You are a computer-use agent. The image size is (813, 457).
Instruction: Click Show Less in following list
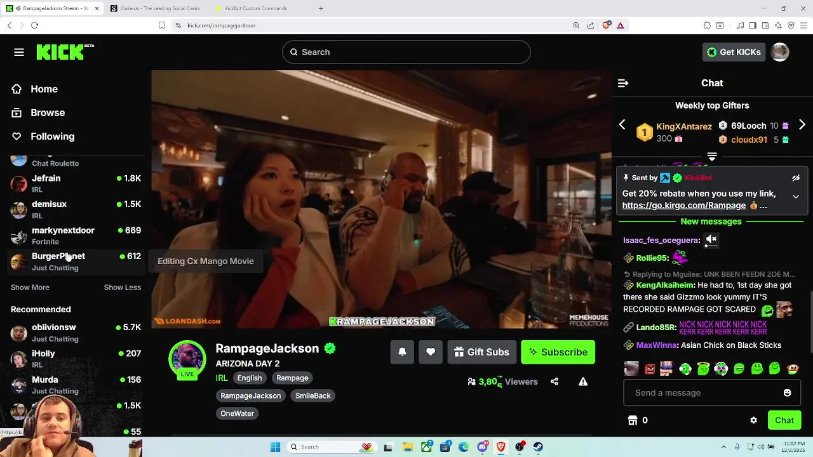coord(123,288)
